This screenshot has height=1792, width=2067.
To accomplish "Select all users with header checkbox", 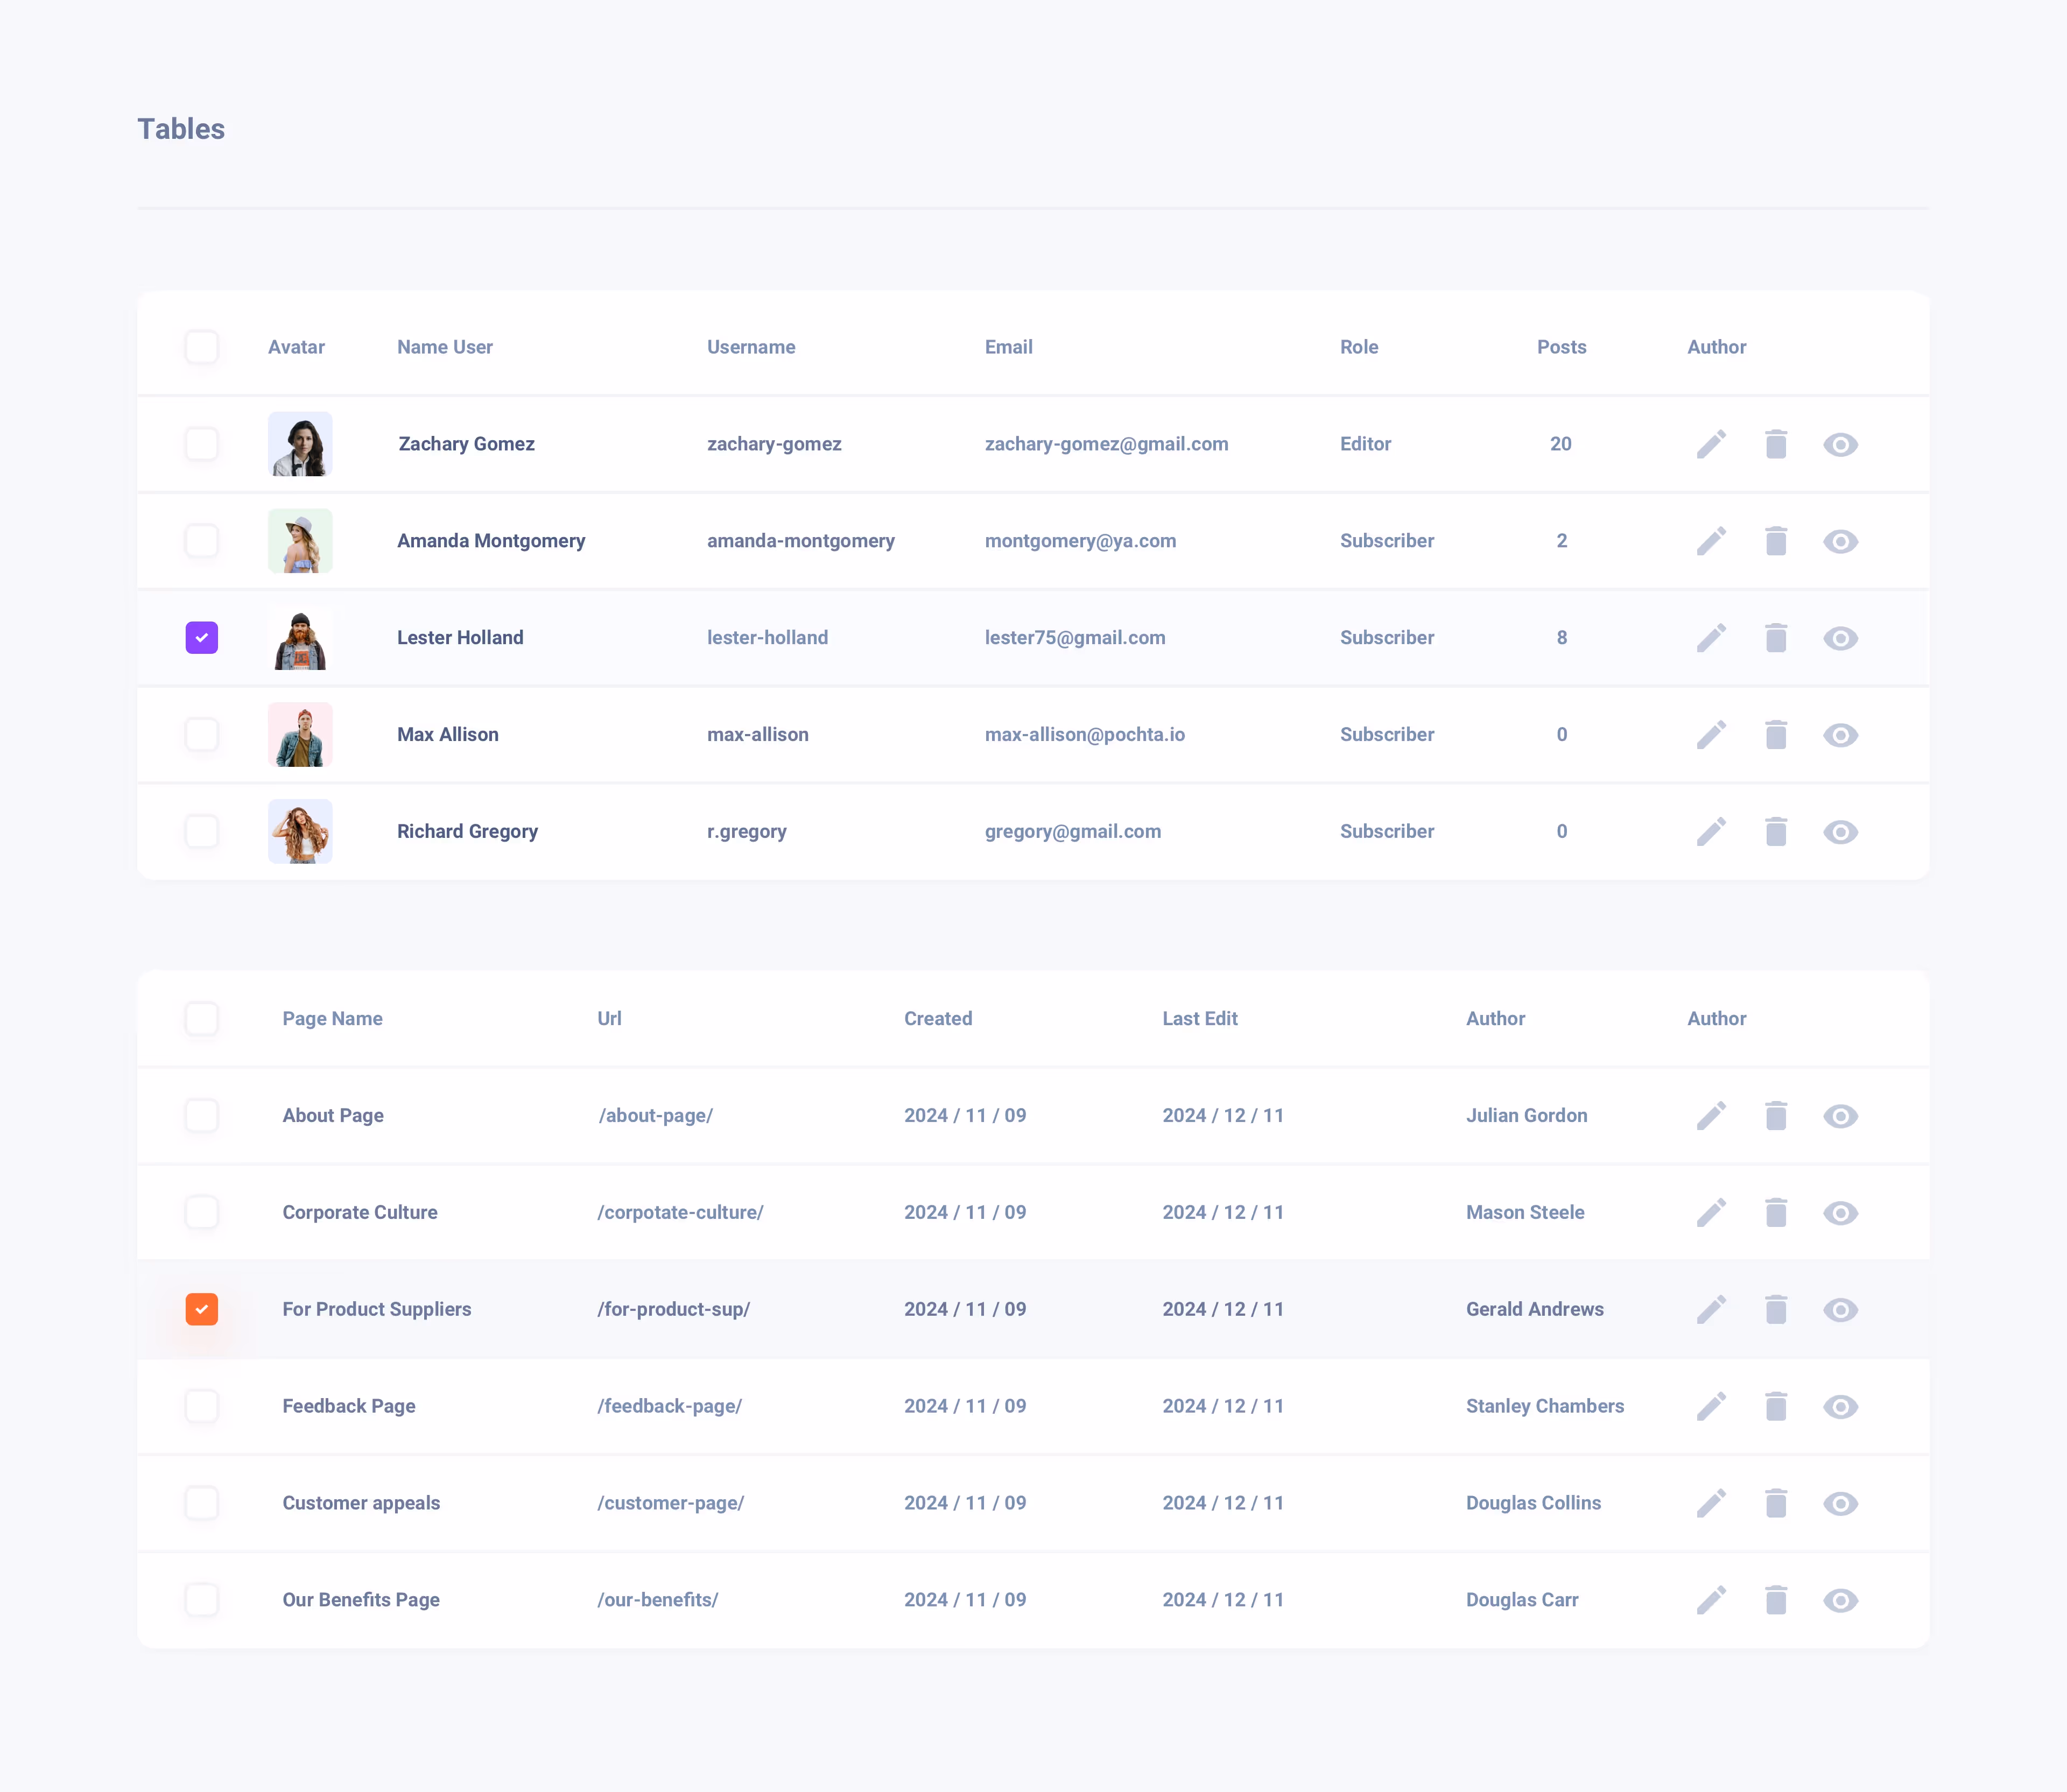I will 202,347.
